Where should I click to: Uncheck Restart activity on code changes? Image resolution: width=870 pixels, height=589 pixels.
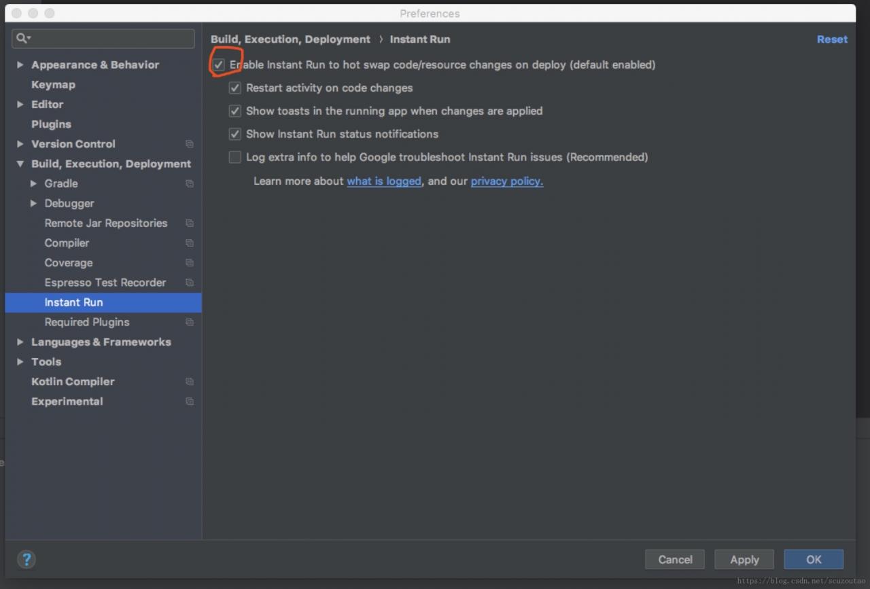(x=235, y=88)
